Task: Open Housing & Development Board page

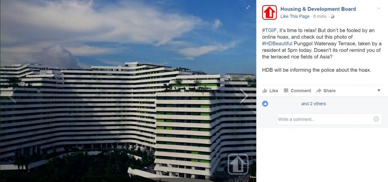Action: (x=318, y=9)
